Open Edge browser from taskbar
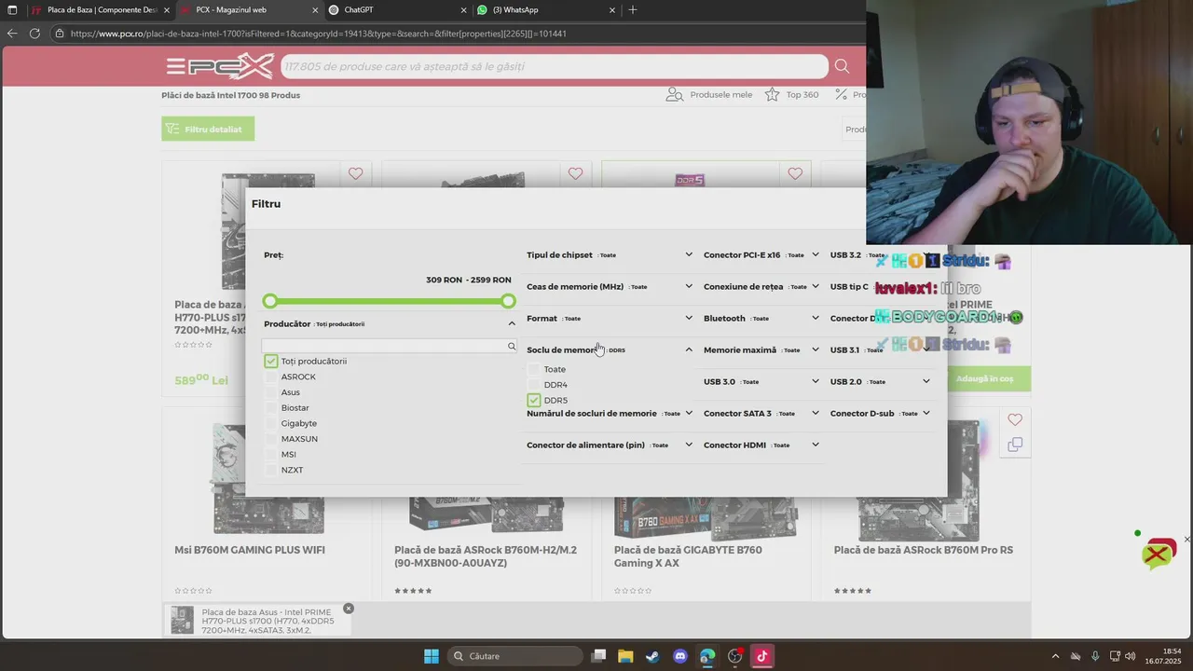Screen dimensions: 1193x671 coord(707,656)
